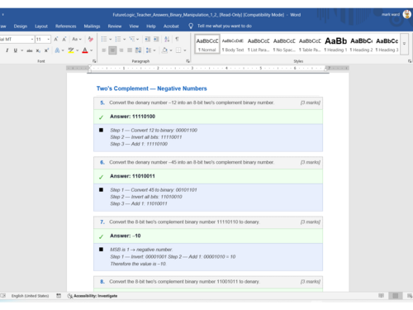413x310 pixels.
Task: Toggle show paragraph marks
Action: pos(177,39)
